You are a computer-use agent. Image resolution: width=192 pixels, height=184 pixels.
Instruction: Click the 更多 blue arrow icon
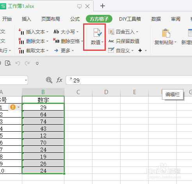pyautogui.click(x=56, y=50)
